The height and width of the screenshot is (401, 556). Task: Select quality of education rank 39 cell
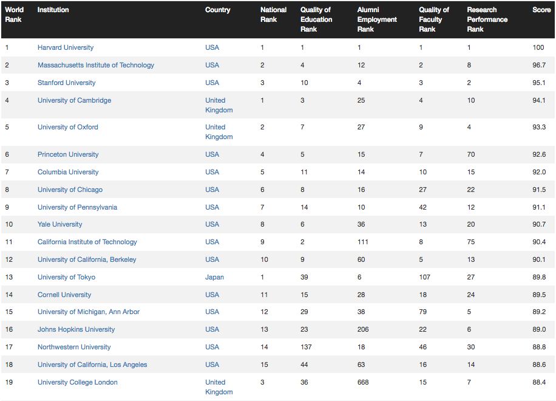(x=304, y=277)
